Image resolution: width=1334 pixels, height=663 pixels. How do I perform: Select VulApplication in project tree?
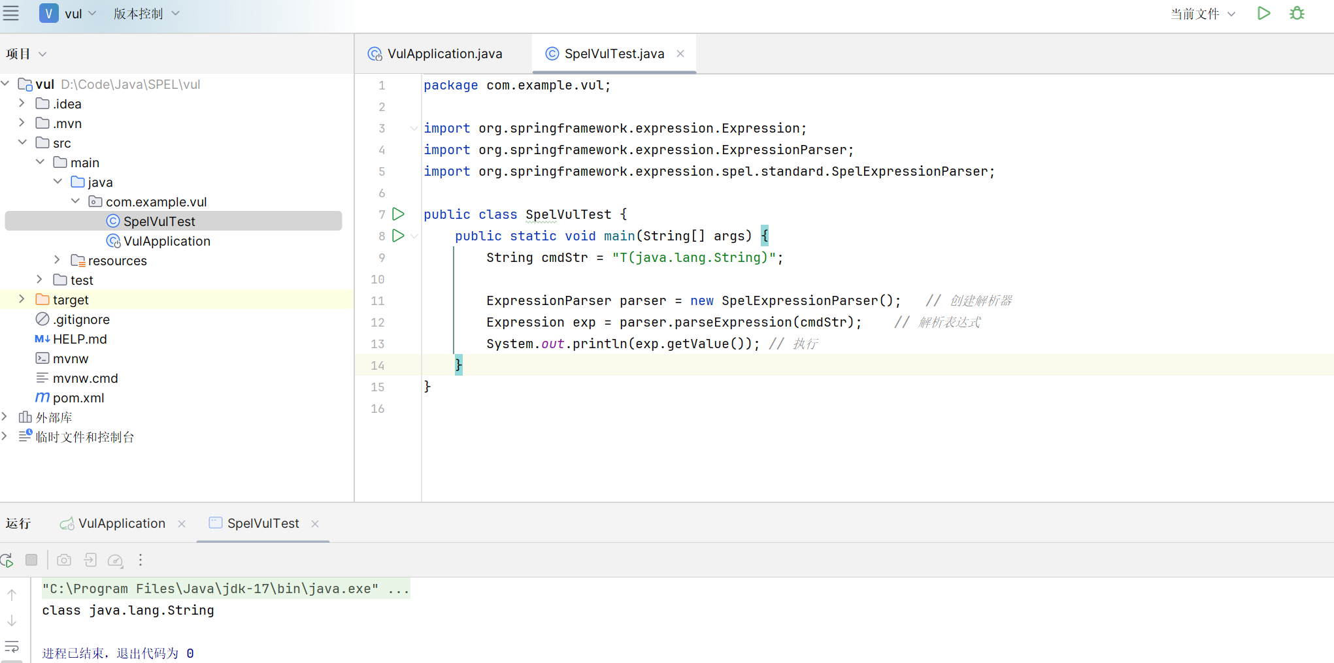coord(167,241)
